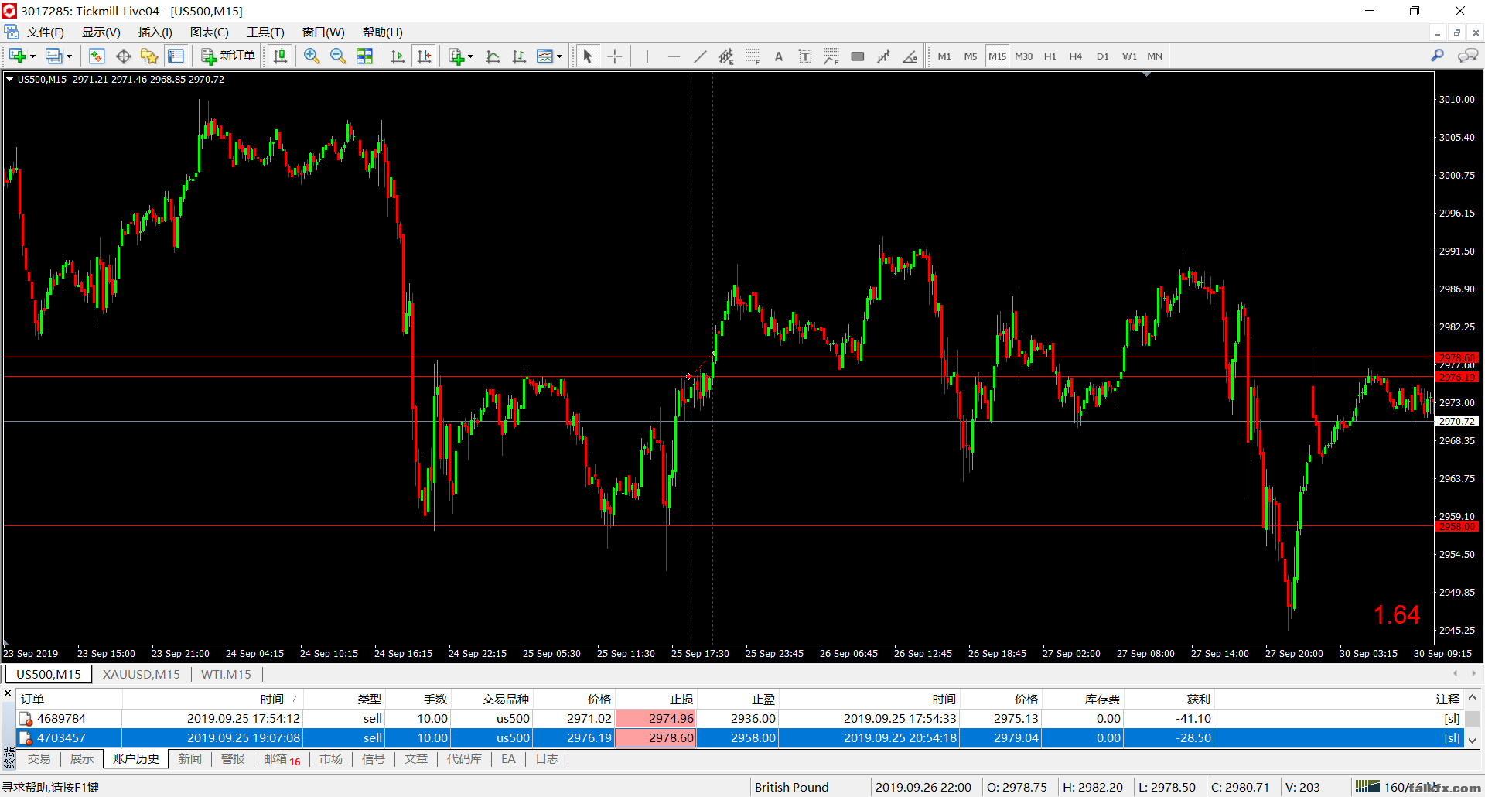Screen dimensions: 1485x797
Task: Open the add indicators icon
Action: coord(456,56)
